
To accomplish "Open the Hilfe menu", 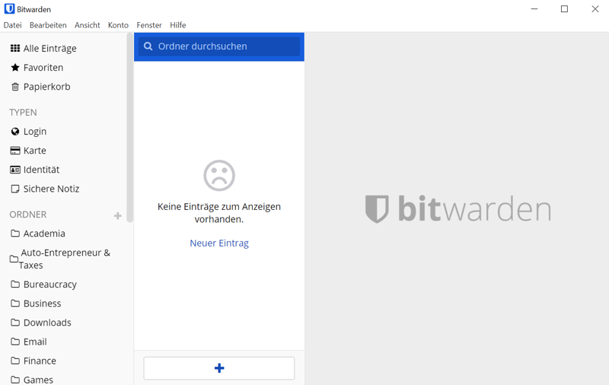I will click(178, 25).
